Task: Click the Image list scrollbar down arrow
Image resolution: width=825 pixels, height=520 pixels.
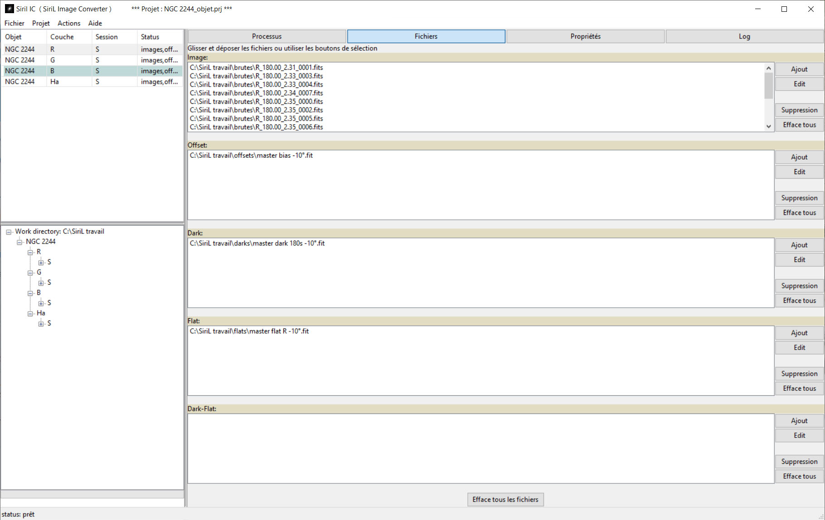Action: pos(768,126)
